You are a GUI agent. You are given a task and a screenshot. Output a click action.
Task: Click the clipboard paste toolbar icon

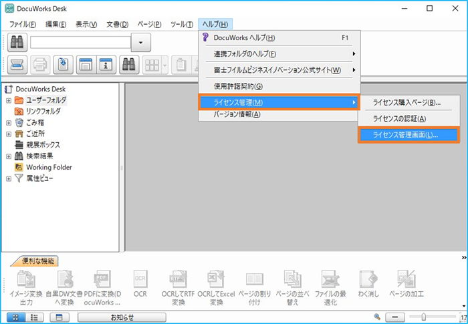(x=181, y=64)
